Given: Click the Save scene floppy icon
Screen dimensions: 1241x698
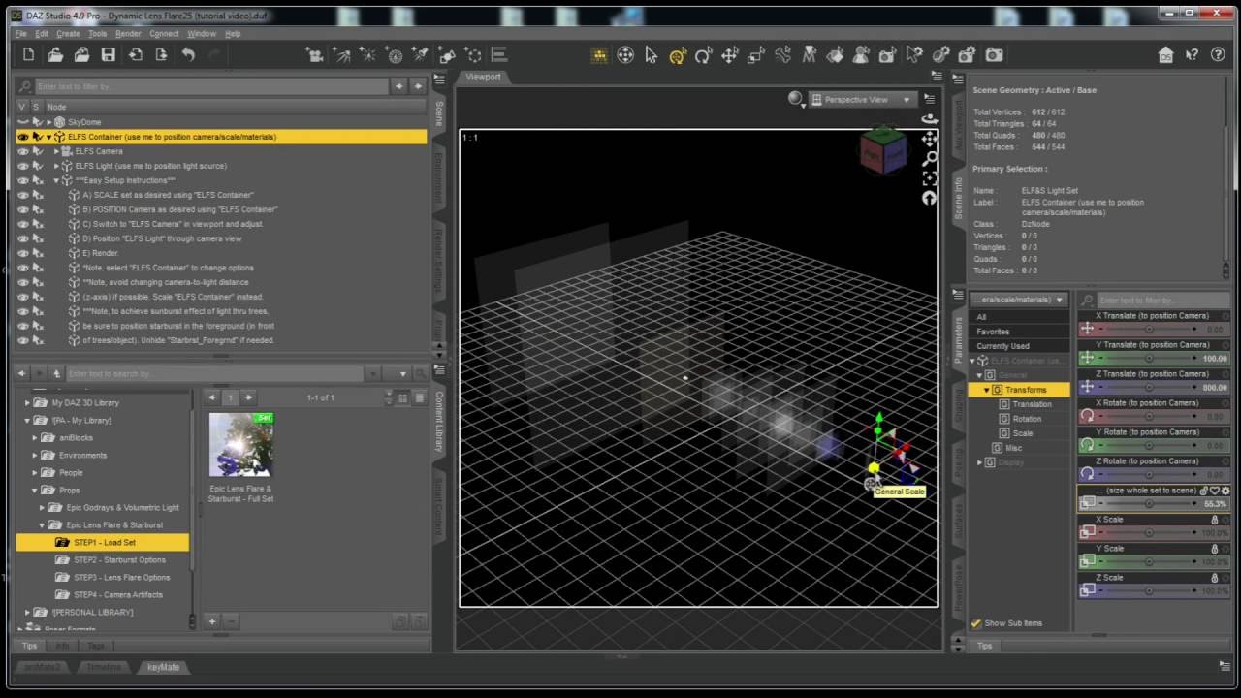Looking at the screenshot, I should click(109, 55).
